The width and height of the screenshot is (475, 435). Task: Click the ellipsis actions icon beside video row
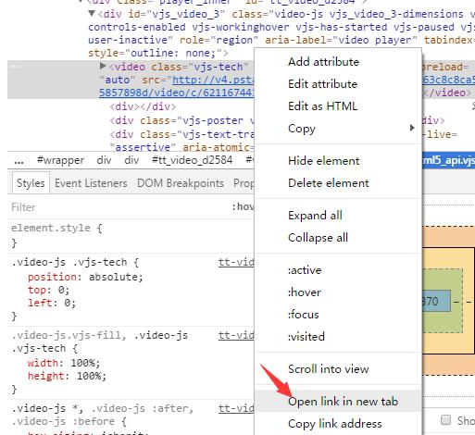(x=15, y=67)
